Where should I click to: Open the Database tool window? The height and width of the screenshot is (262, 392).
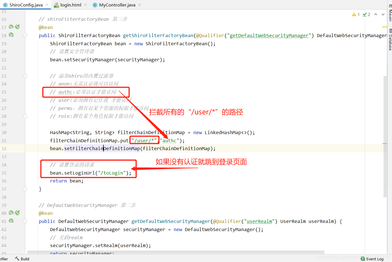390,40
